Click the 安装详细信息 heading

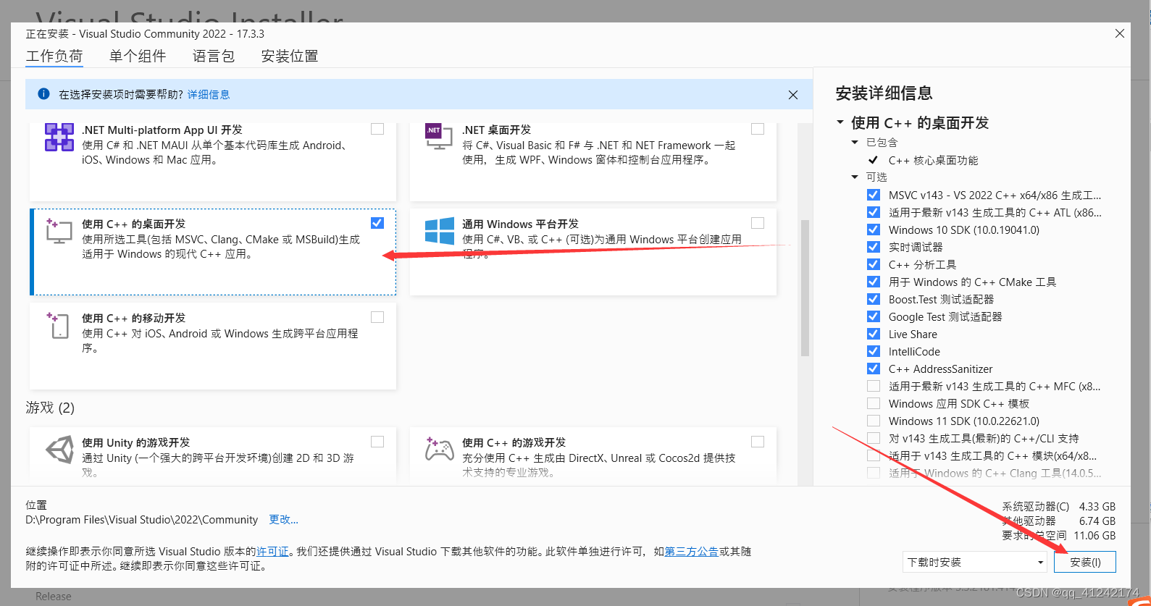tap(884, 93)
